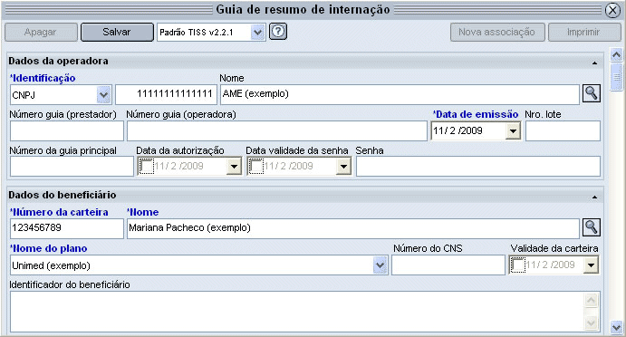Search beneficiário with magnifier icon
The width and height of the screenshot is (626, 337).
tap(592, 227)
